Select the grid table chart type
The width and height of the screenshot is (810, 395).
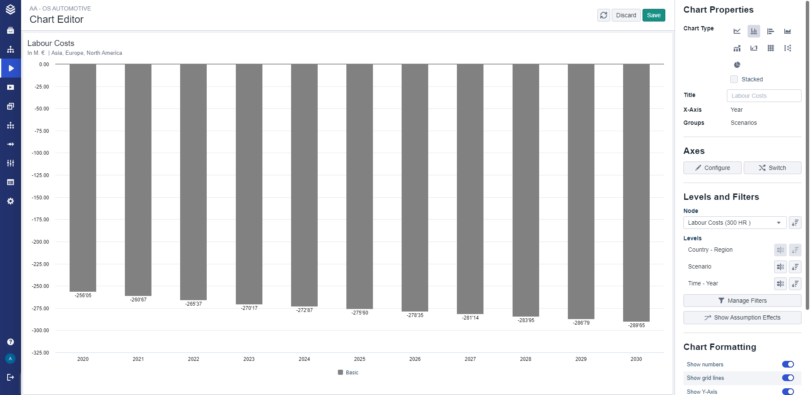tap(770, 48)
